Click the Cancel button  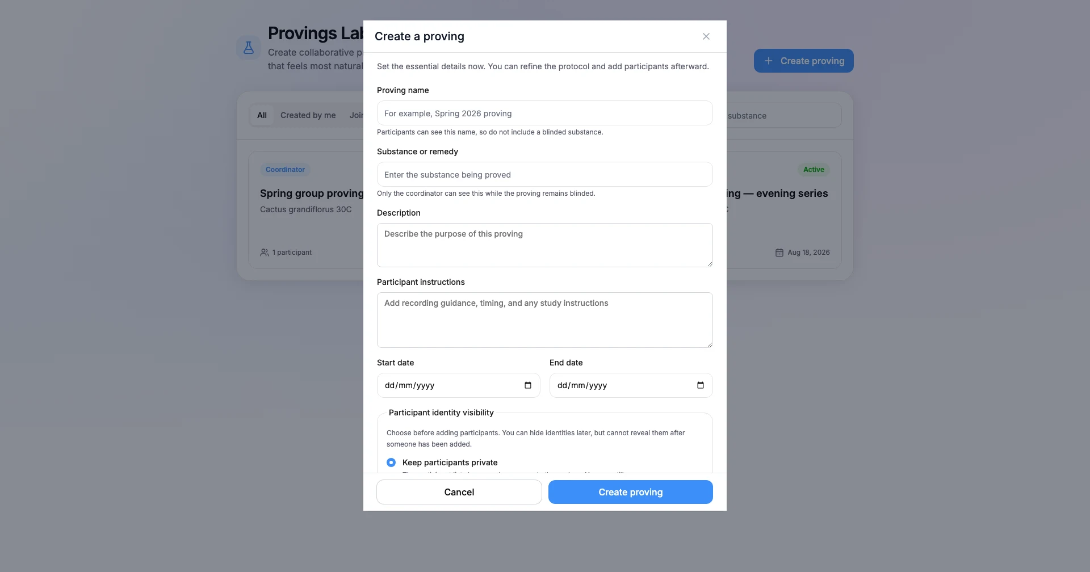459,492
